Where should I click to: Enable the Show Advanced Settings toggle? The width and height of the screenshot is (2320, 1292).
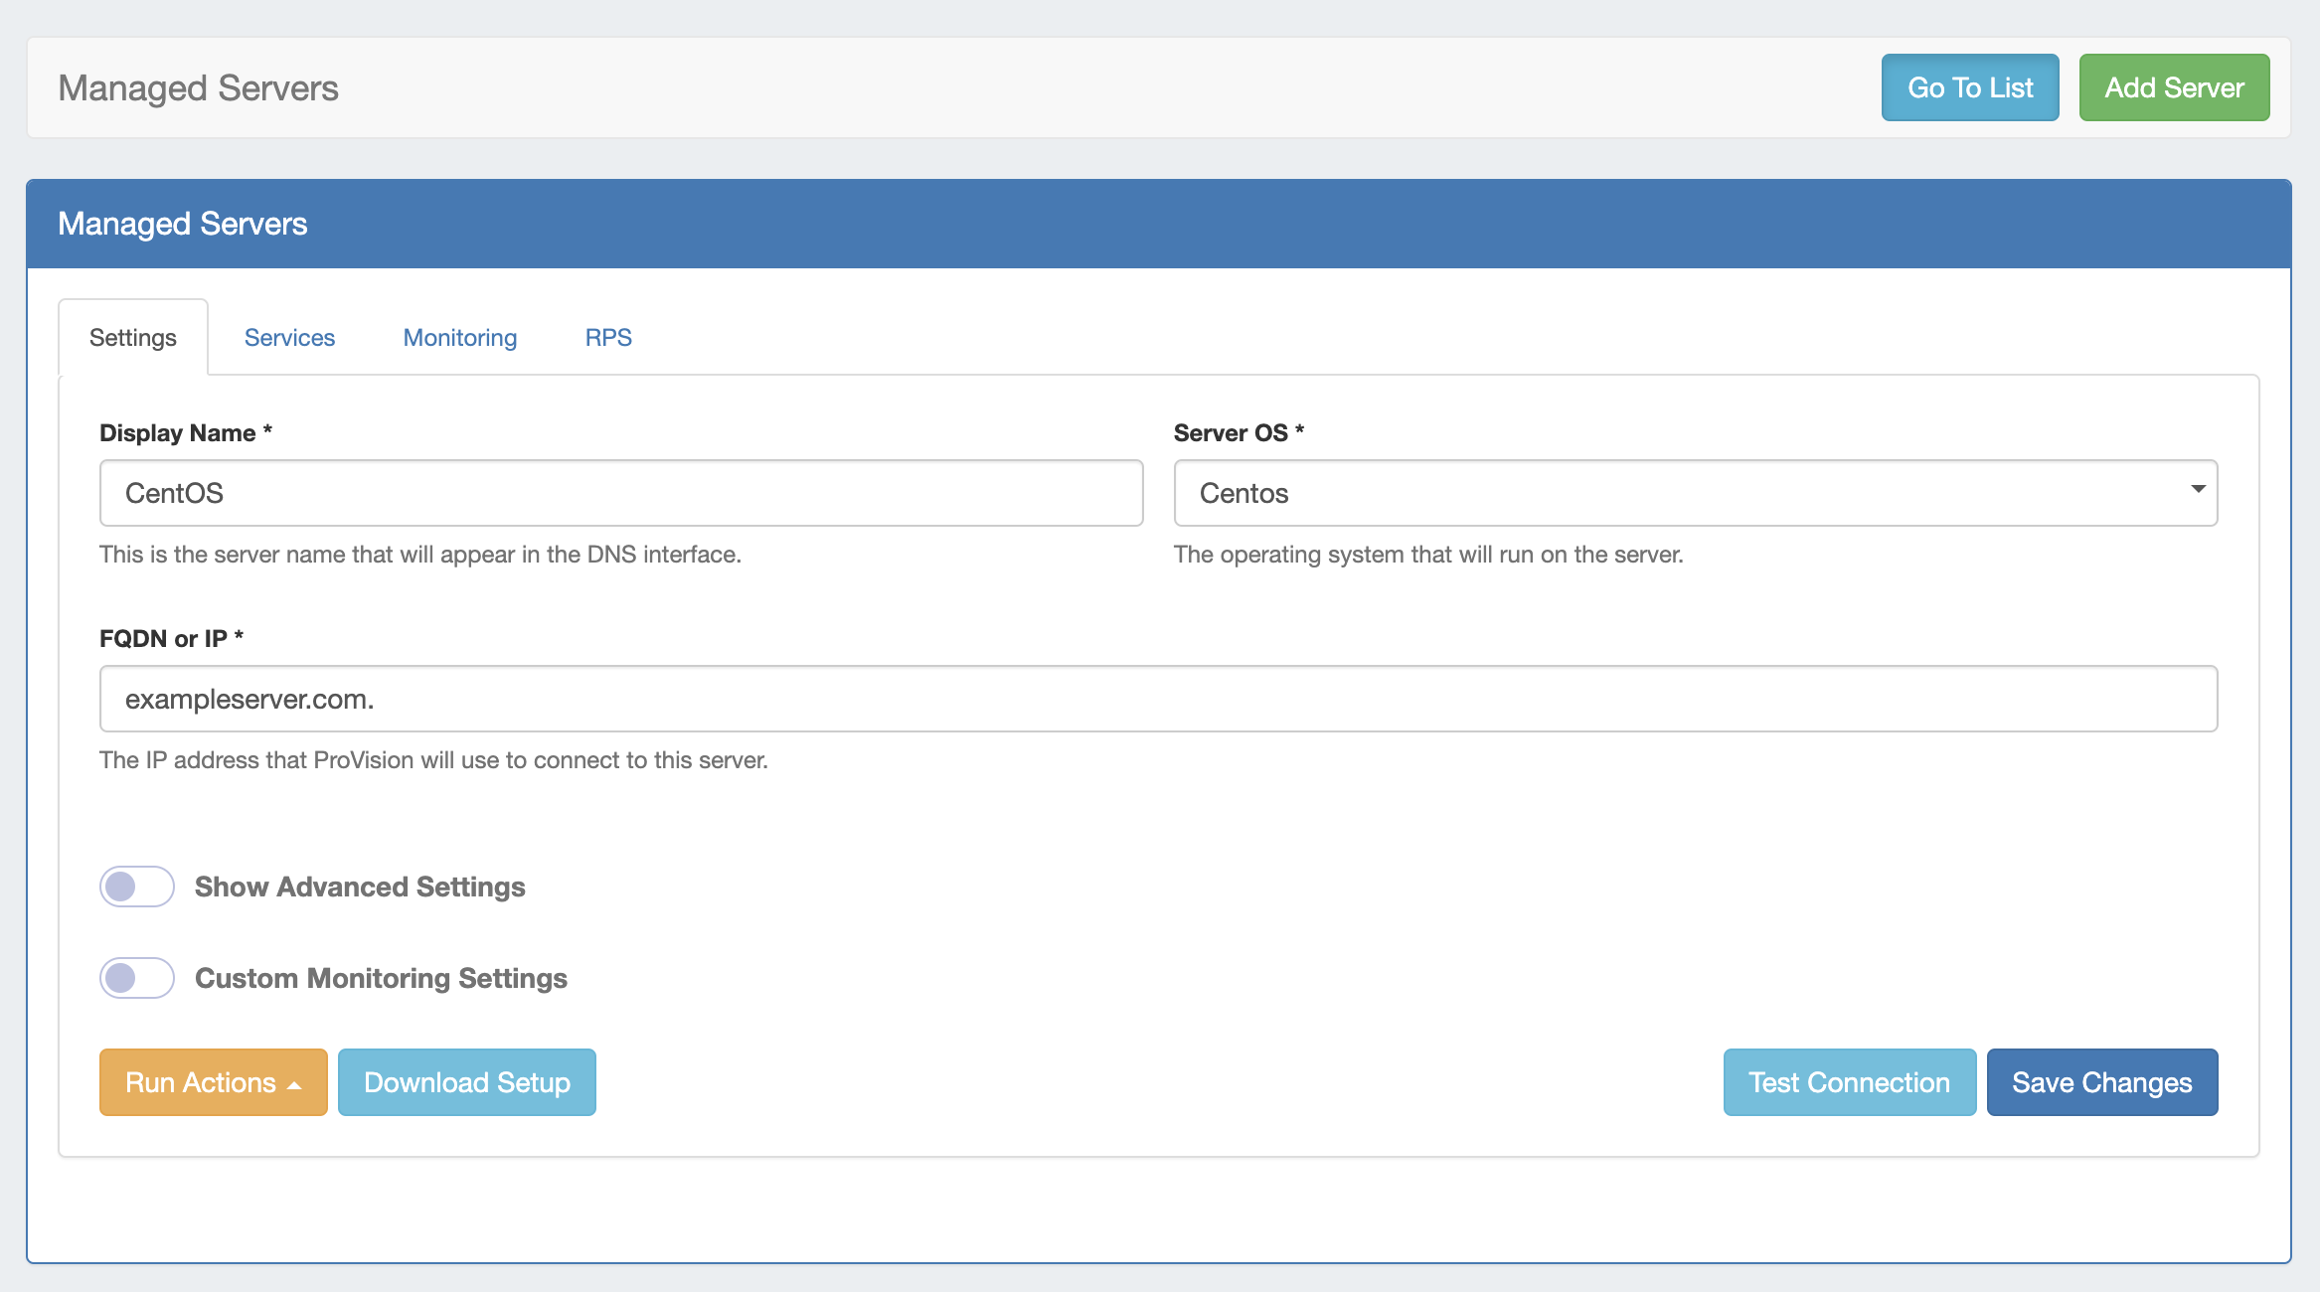[x=137, y=887]
